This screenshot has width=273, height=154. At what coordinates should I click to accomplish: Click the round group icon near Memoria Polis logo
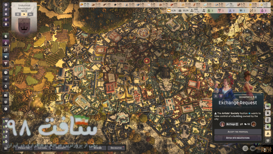[x=245, y=148]
